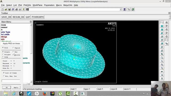Open the WorkPlane menu
171x96 pixels.
tap(37, 5)
